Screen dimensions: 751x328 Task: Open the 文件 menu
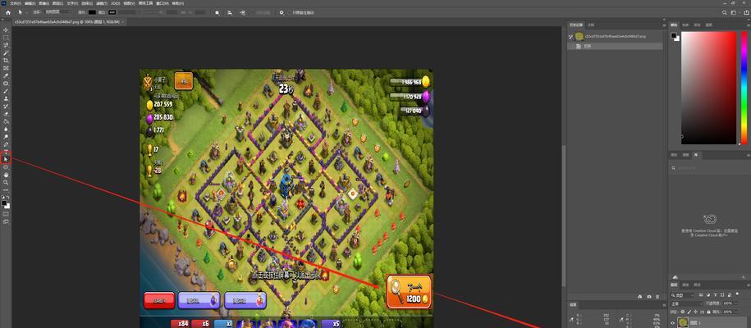pyautogui.click(x=16, y=3)
